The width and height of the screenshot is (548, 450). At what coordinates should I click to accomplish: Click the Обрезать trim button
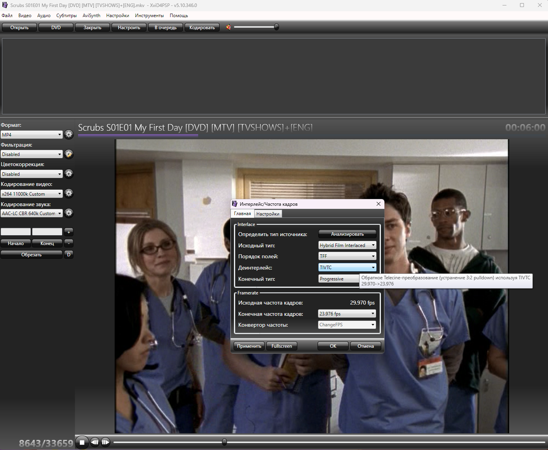[x=31, y=255]
